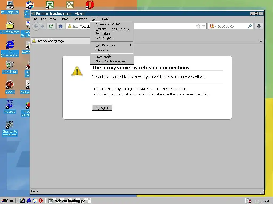Open Page Info from Tools menu

click(x=112, y=50)
